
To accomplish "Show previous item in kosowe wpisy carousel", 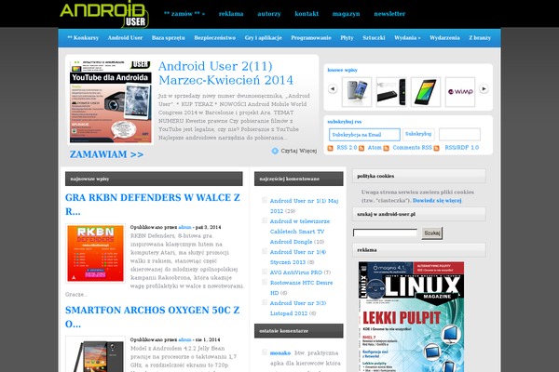I will 333,88.
